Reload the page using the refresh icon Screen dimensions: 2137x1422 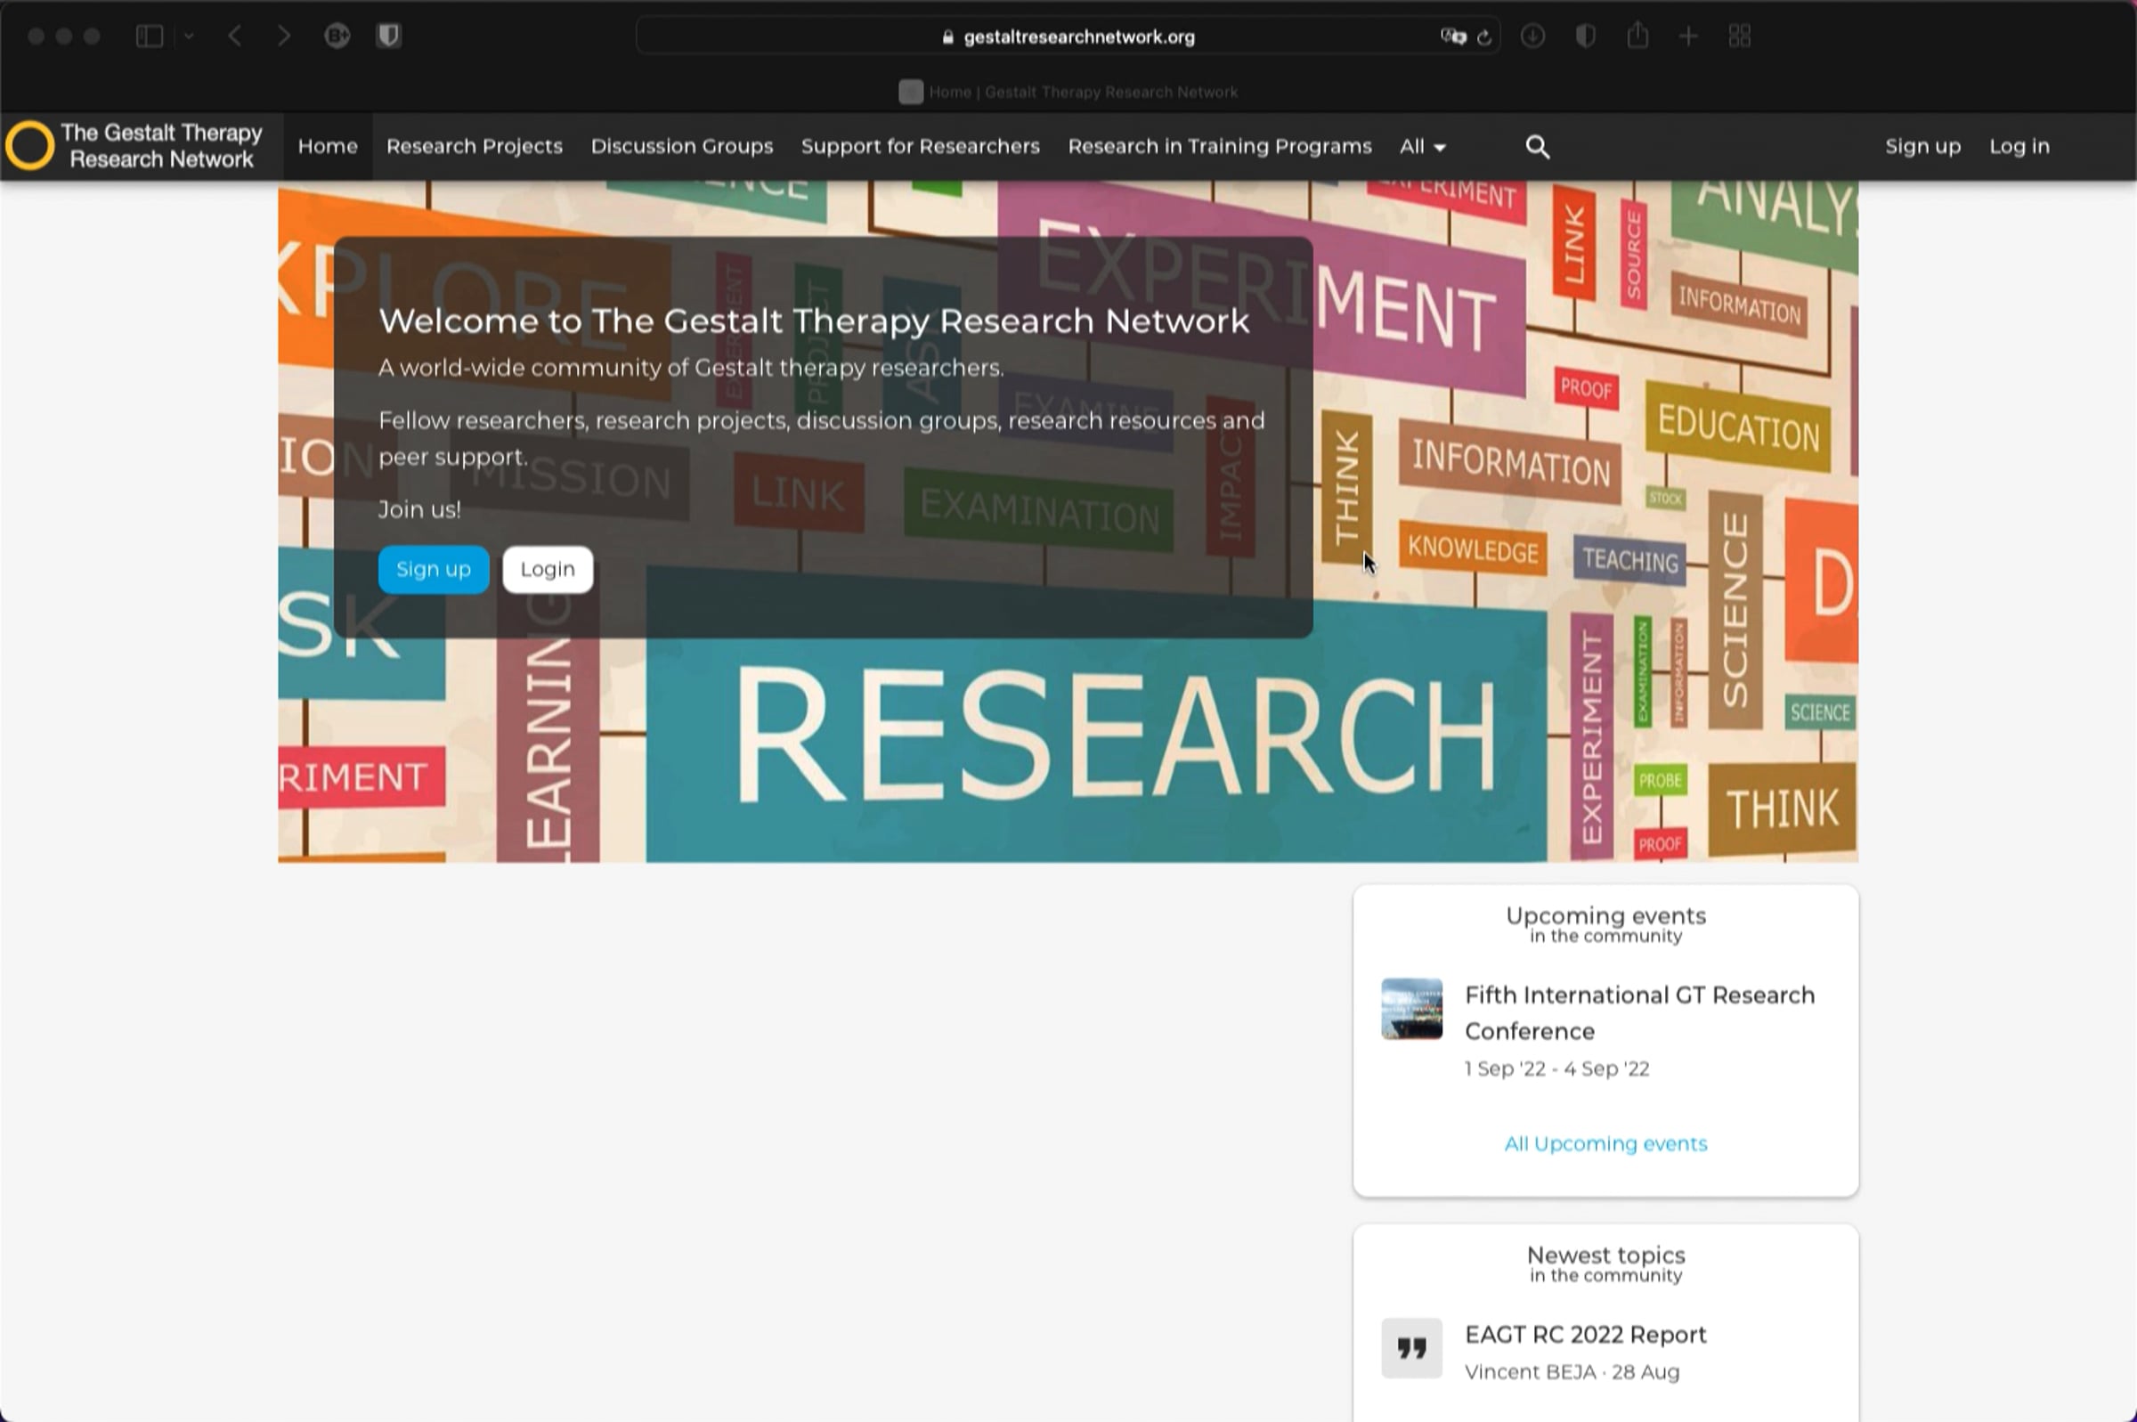pos(1483,37)
